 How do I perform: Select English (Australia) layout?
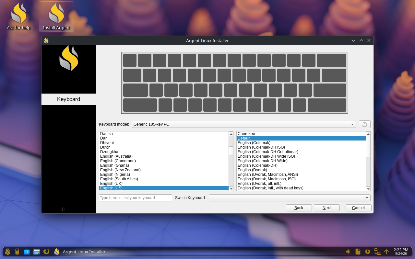164,156
